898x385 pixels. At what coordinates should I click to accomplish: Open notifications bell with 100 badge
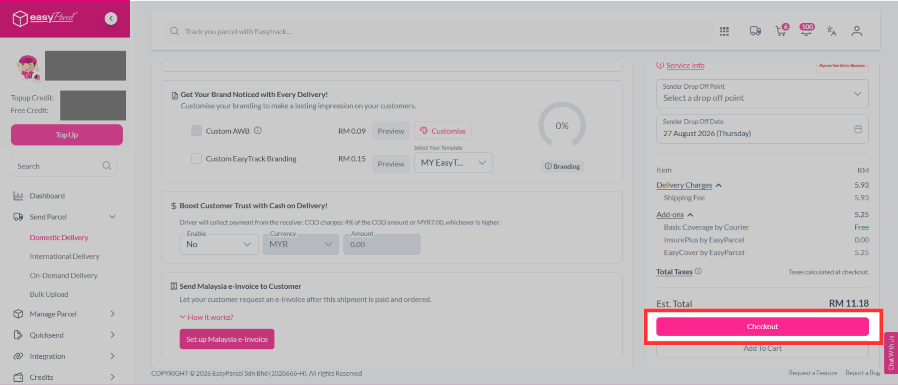806,30
